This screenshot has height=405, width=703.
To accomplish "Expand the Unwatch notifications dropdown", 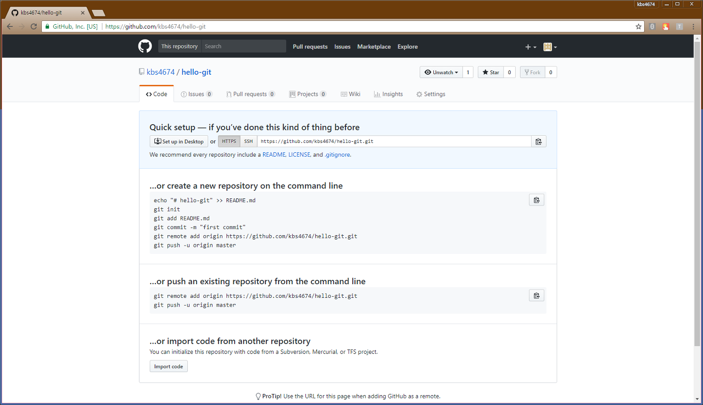I will (441, 72).
